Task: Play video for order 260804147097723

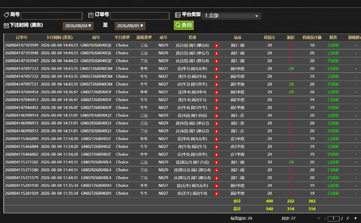Action: tap(217, 69)
